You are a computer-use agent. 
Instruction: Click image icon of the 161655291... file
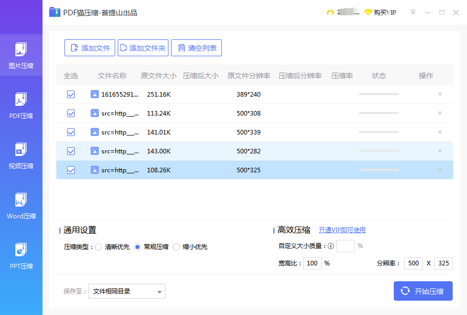[x=94, y=94]
